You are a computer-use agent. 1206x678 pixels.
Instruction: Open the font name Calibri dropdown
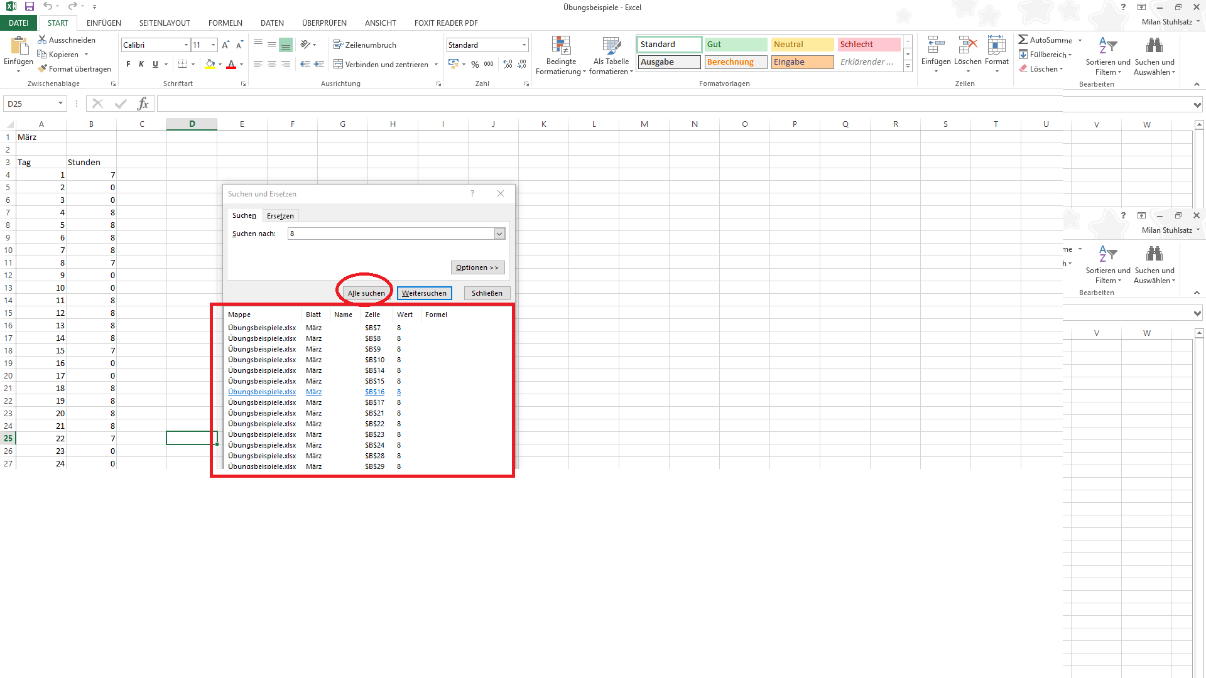186,45
